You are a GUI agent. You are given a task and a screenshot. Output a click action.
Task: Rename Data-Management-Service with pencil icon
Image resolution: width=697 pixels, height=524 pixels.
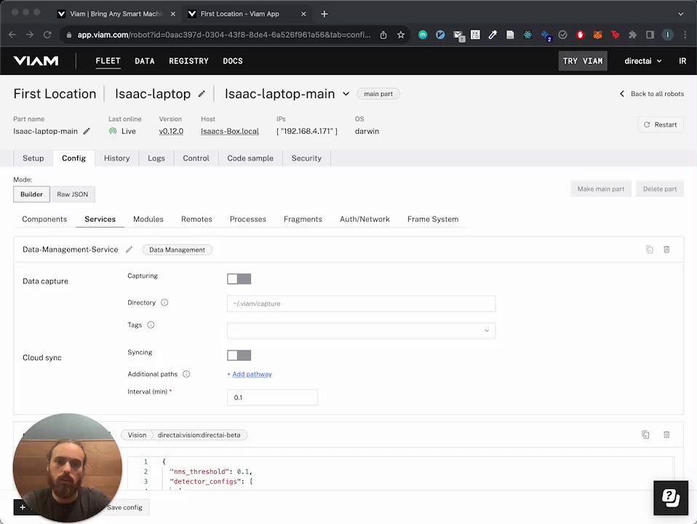tap(129, 250)
